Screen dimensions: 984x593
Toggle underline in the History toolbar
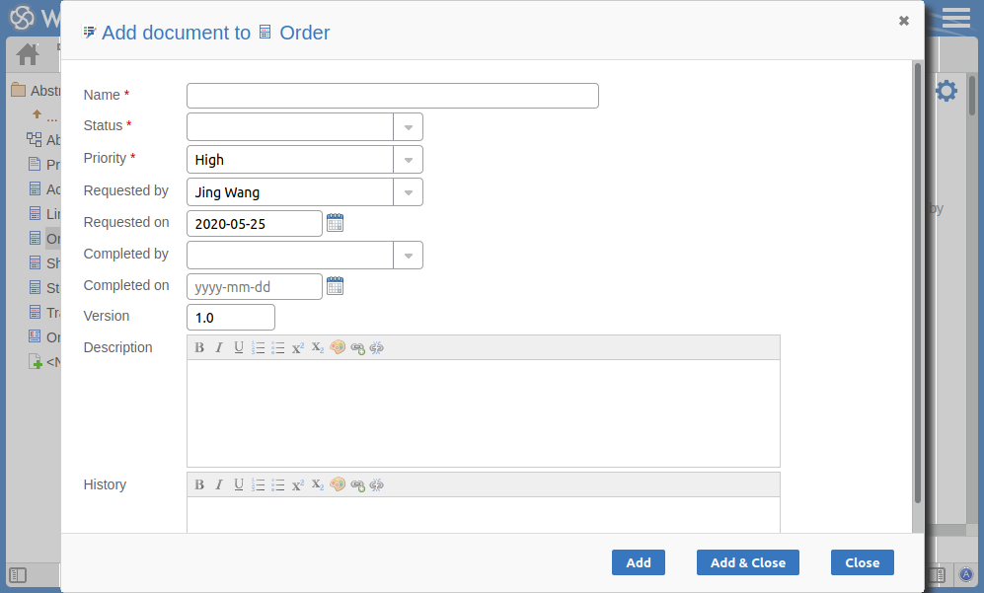tap(239, 484)
